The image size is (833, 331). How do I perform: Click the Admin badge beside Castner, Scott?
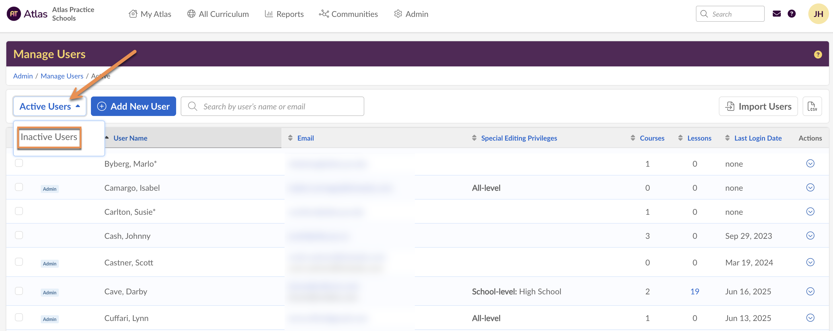(49, 263)
